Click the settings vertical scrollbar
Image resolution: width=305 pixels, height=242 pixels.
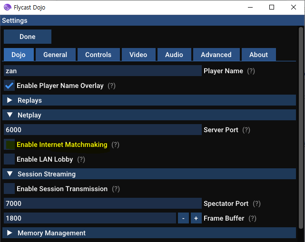tap(301, 128)
